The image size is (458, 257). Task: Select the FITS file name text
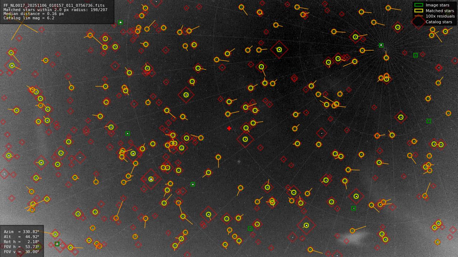[x=54, y=5]
